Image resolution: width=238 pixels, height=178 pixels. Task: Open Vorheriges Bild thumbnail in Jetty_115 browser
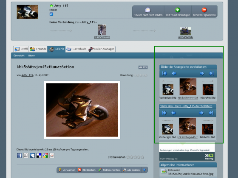coord(167,129)
